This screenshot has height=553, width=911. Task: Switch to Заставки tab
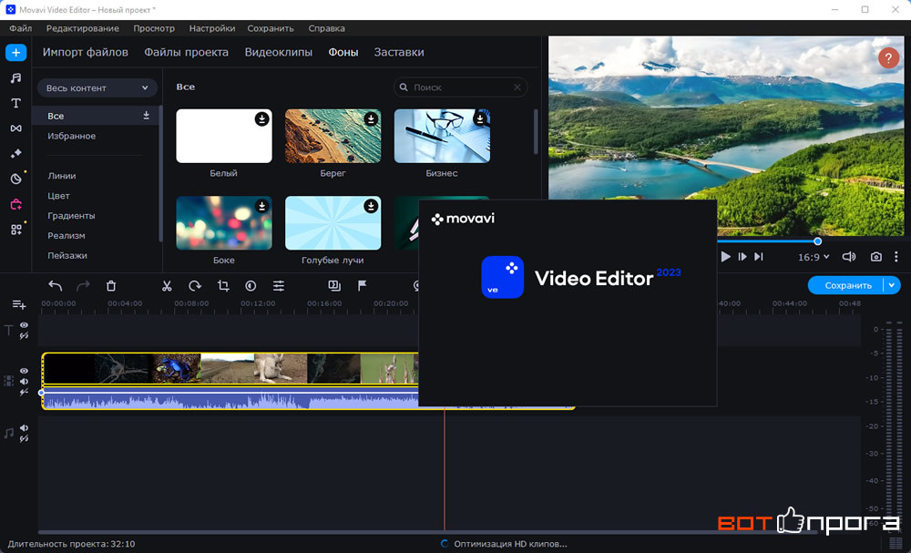(399, 52)
